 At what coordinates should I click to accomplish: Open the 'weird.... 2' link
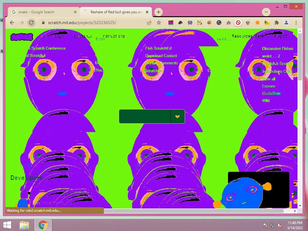tap(271, 56)
